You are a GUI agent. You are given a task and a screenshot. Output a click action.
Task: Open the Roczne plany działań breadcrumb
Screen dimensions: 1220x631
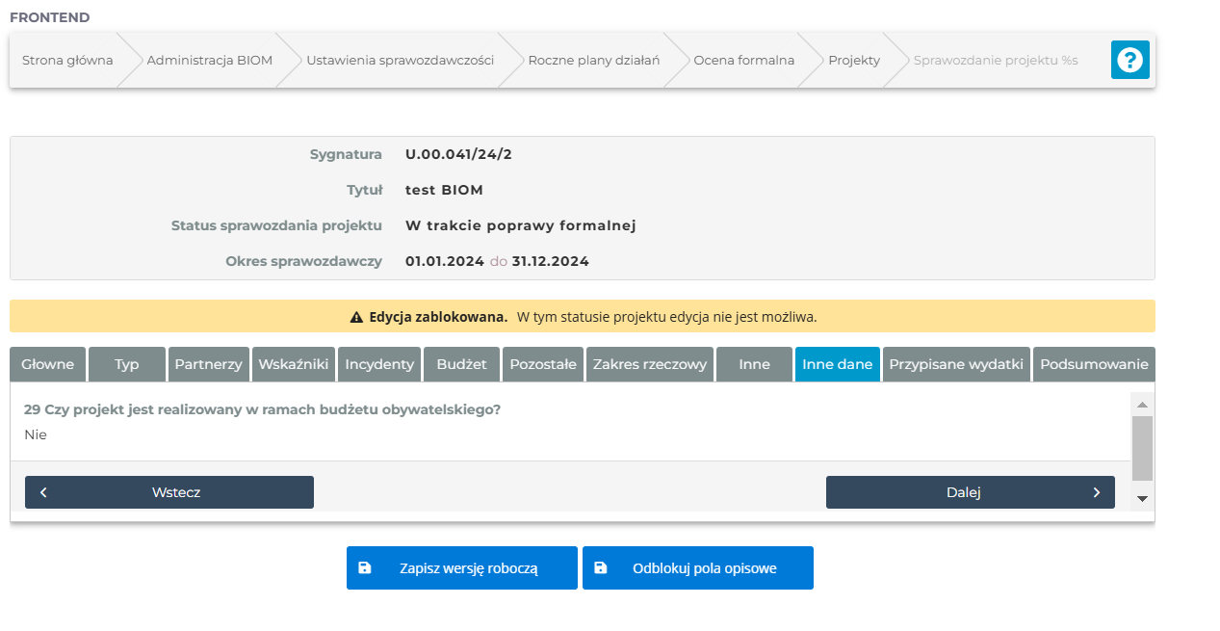pyautogui.click(x=593, y=61)
